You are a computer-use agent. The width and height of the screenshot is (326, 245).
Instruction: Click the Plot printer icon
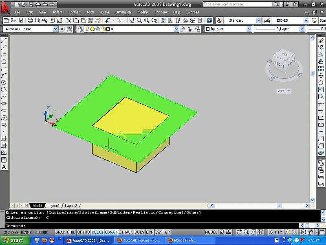pyautogui.click(x=30, y=20)
